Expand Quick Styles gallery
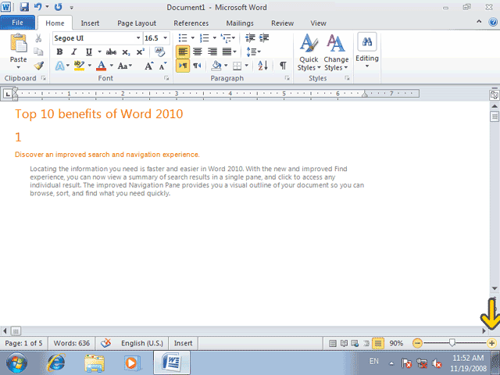 [309, 52]
